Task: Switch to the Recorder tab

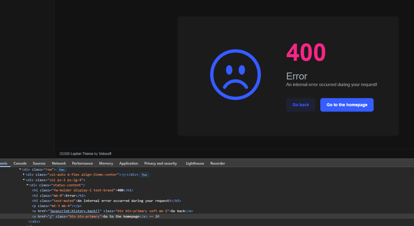Action: pyautogui.click(x=218, y=163)
